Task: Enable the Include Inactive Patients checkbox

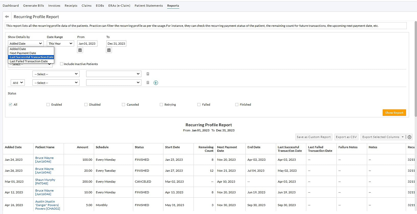Action: click(62, 64)
